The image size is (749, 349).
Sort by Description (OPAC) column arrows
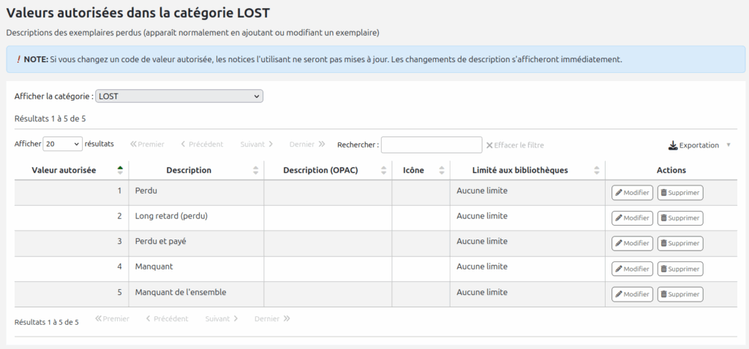383,170
